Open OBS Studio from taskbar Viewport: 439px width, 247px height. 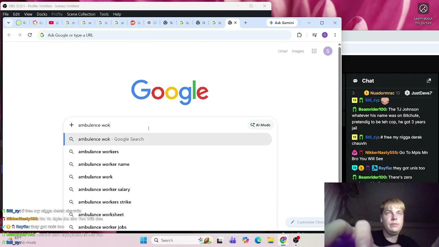296,240
